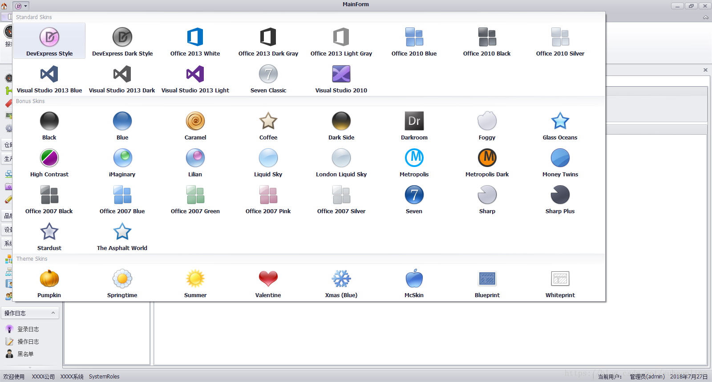
Task: Select the Office 2010 Silver skin
Action: pos(560,41)
